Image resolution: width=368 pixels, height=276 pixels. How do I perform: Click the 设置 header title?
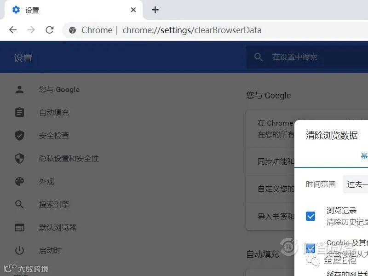coord(23,58)
